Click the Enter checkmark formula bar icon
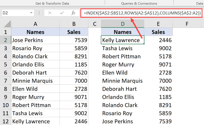This screenshot has height=125, width=204. tap(62, 13)
